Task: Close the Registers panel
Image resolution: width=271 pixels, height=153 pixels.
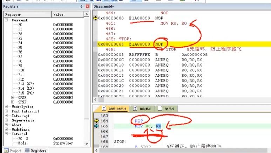Action: tap(87, 6)
